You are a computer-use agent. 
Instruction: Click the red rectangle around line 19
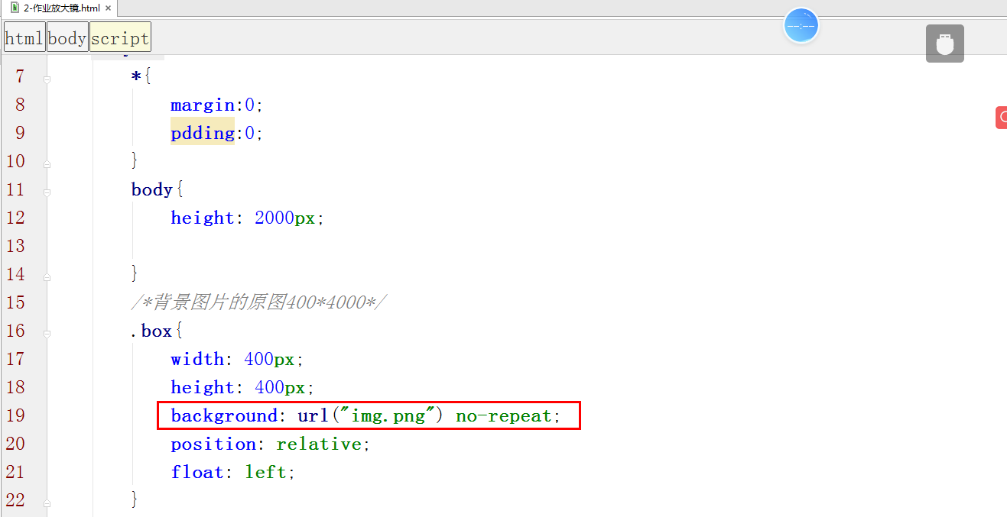point(368,415)
